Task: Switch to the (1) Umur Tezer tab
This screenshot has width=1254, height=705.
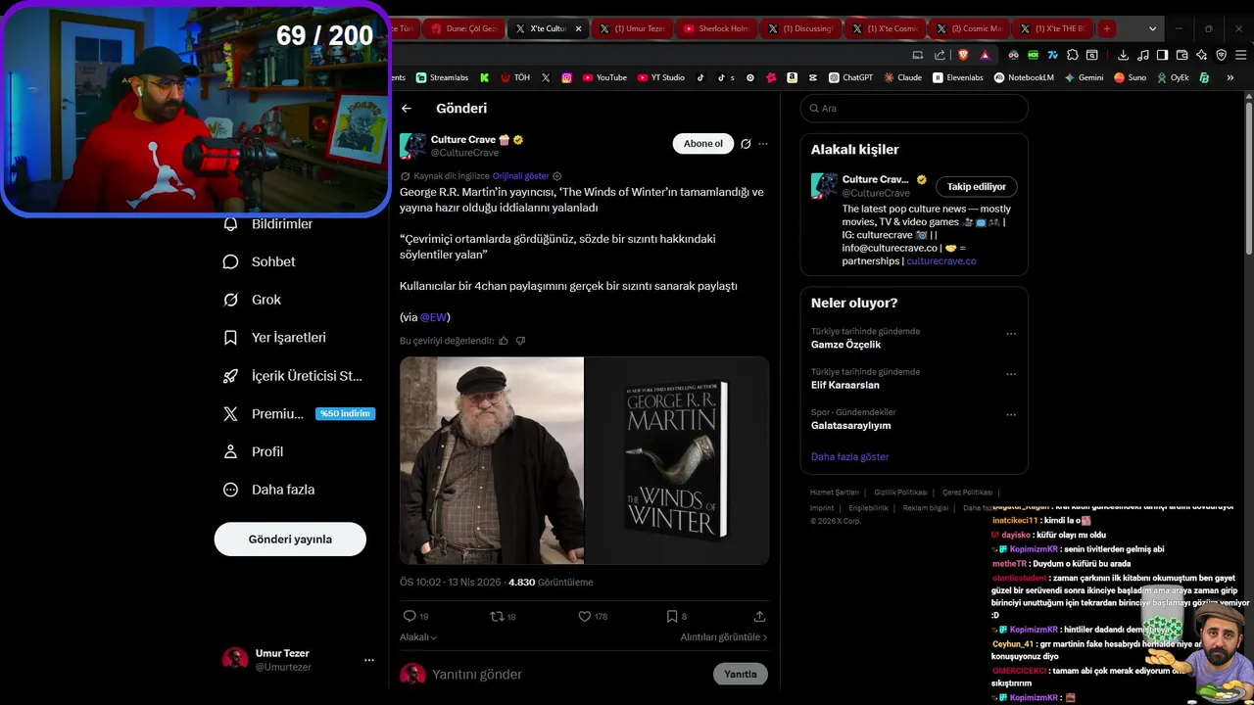Action: pyautogui.click(x=633, y=28)
